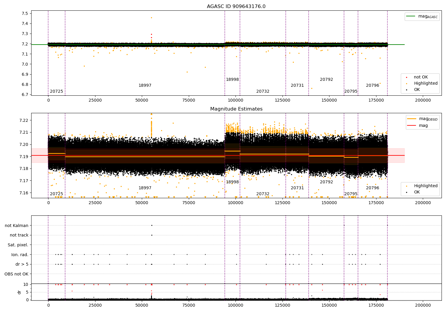Click the 'Magnitude Estimates' plot title
446x312 pixels.
236,109
